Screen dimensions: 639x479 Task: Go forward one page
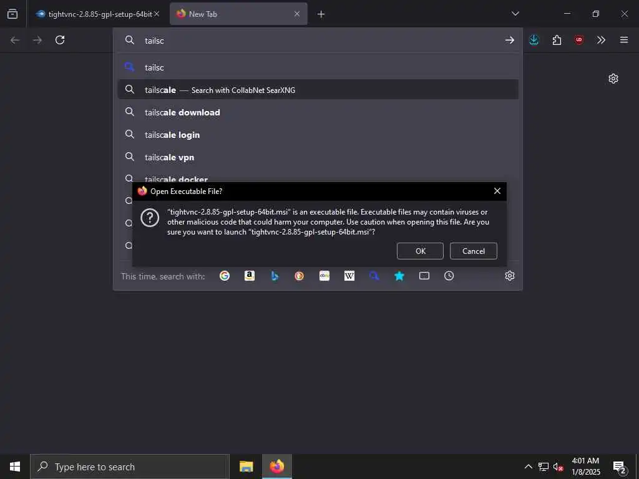click(37, 40)
